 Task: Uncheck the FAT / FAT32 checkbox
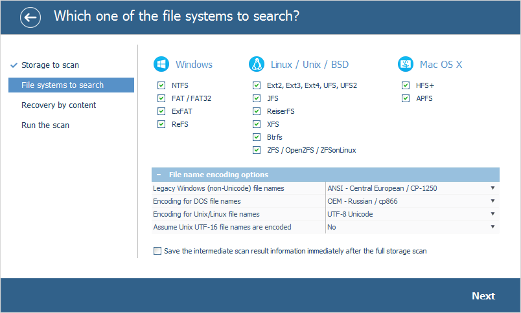pyautogui.click(x=161, y=98)
